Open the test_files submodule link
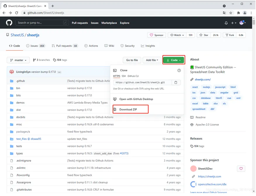 pyautogui.click(x=29, y=139)
